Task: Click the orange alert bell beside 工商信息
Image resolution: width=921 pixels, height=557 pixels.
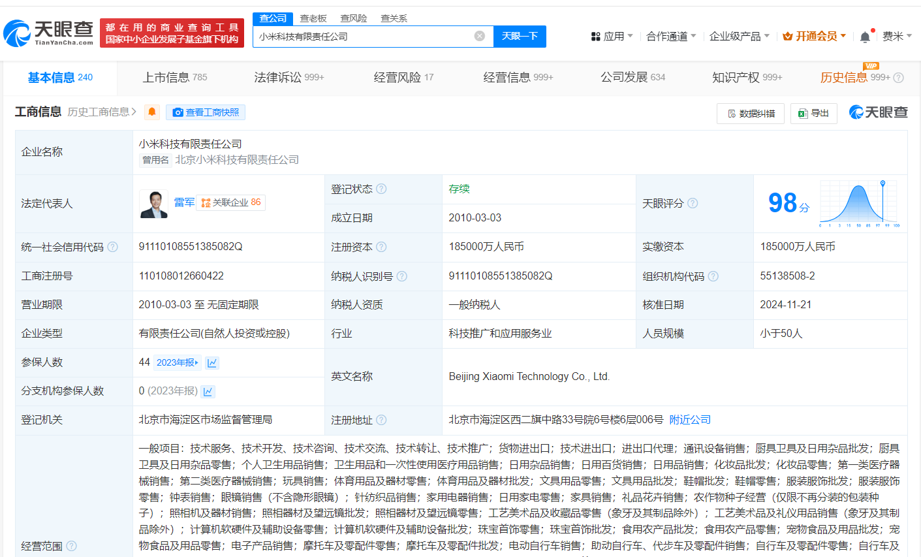Action: [151, 112]
